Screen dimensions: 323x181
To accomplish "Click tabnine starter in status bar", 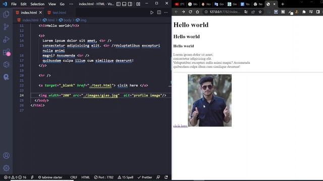I will pyautogui.click(x=50, y=177).
